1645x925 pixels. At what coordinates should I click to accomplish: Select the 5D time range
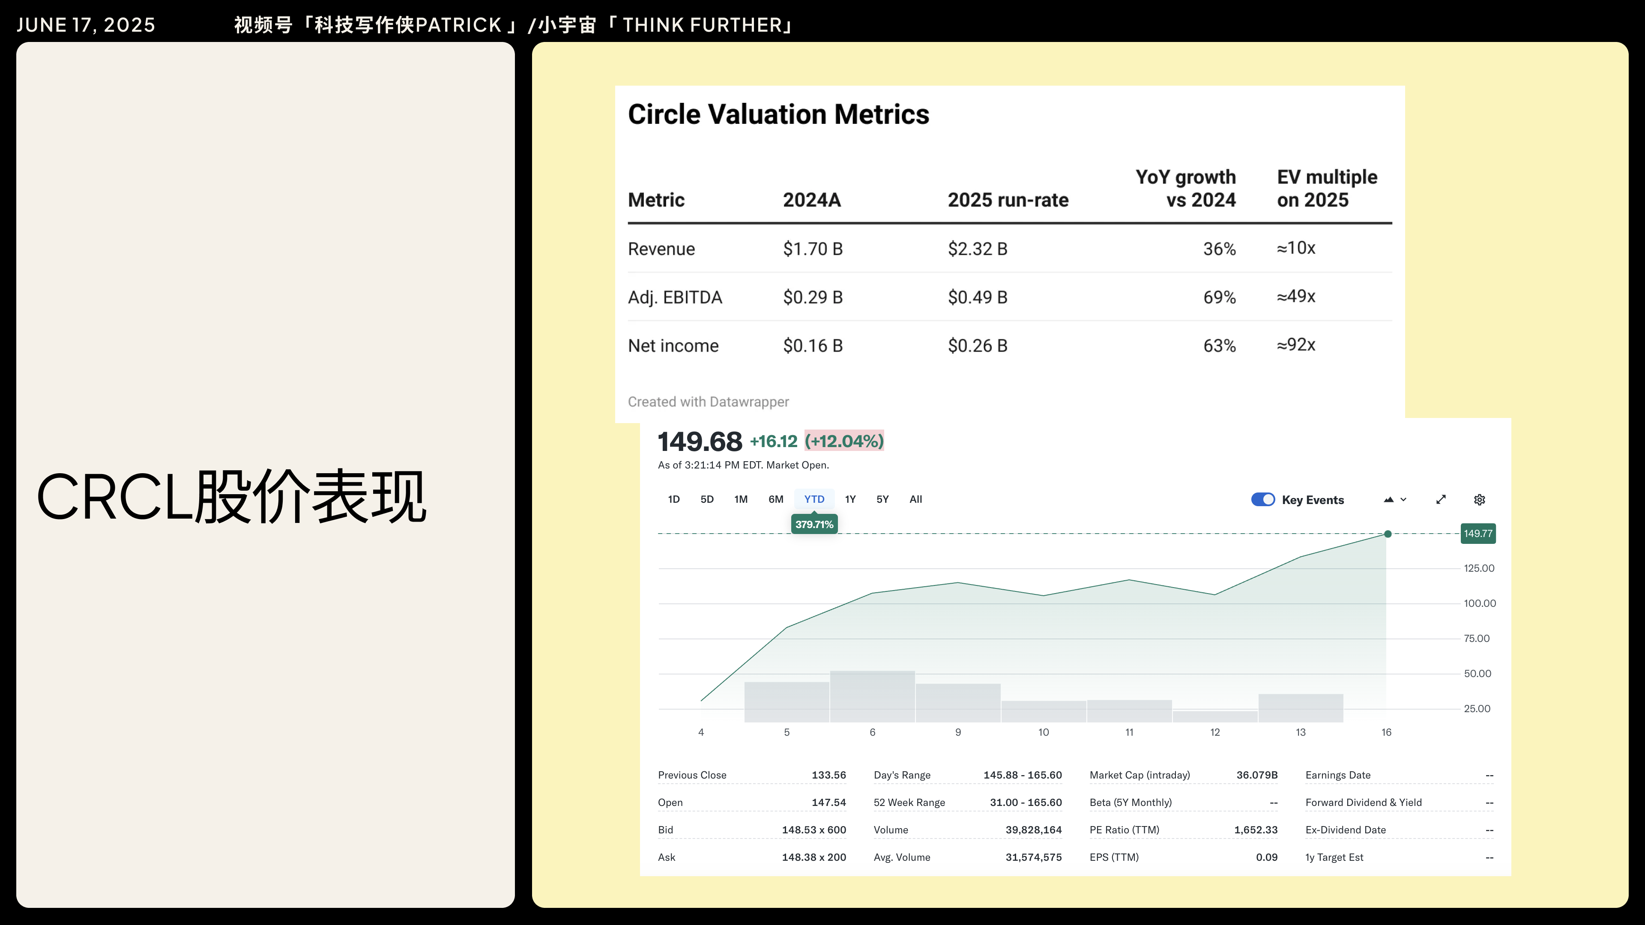[707, 499]
